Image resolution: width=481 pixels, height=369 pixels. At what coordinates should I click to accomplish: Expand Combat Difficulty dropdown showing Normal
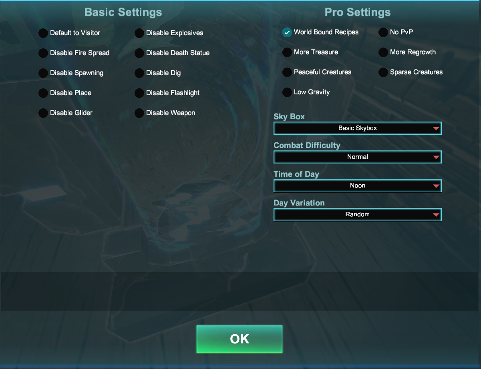358,157
